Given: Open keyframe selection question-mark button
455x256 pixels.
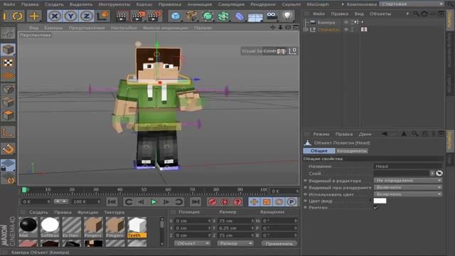Looking at the screenshot, I should (237, 202).
